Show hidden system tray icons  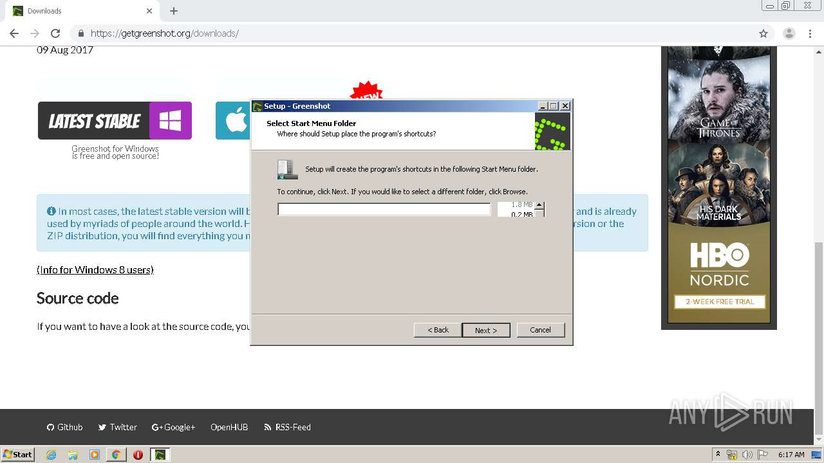(718, 455)
